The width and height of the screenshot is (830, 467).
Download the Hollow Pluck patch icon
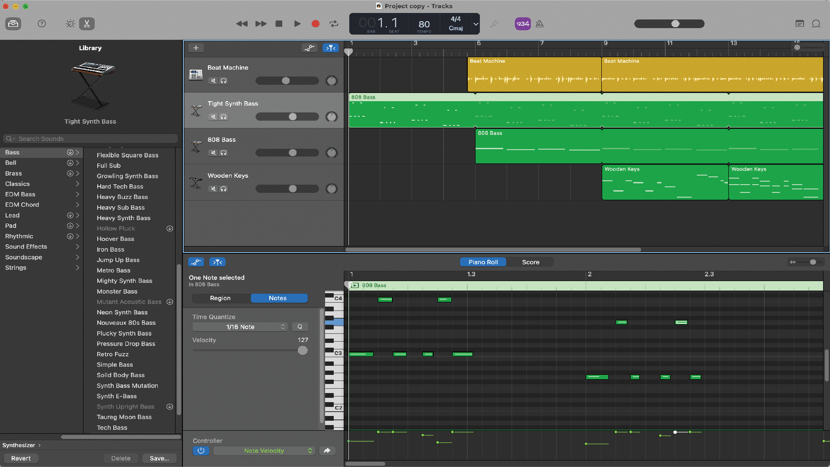tap(170, 228)
